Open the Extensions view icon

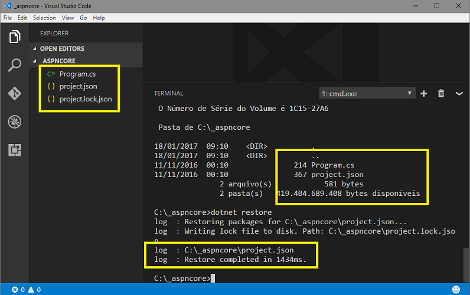click(14, 150)
